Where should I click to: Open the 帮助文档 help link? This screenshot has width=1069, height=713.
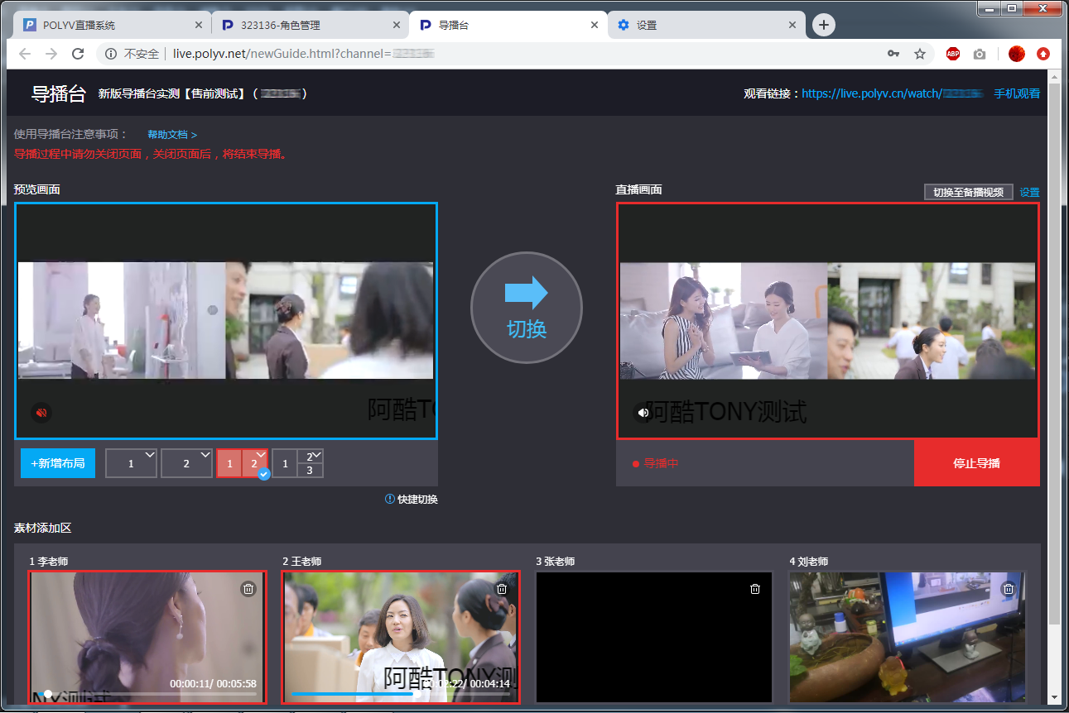(x=172, y=135)
